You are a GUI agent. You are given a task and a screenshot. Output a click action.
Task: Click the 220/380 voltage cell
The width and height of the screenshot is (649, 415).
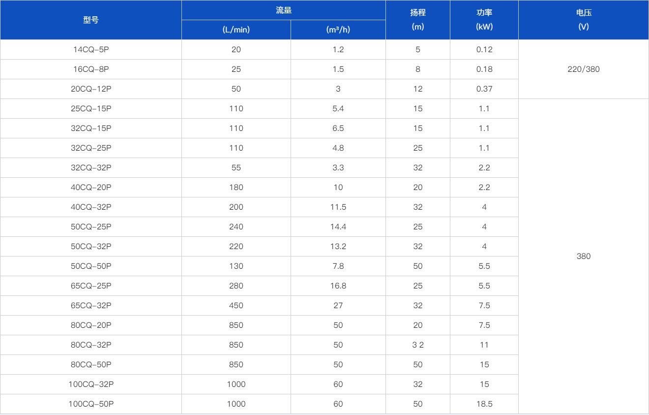[583, 69]
